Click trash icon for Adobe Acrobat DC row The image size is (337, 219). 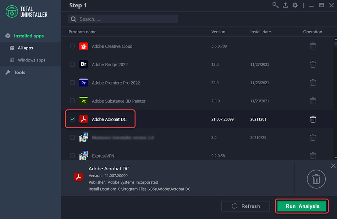click(313, 119)
